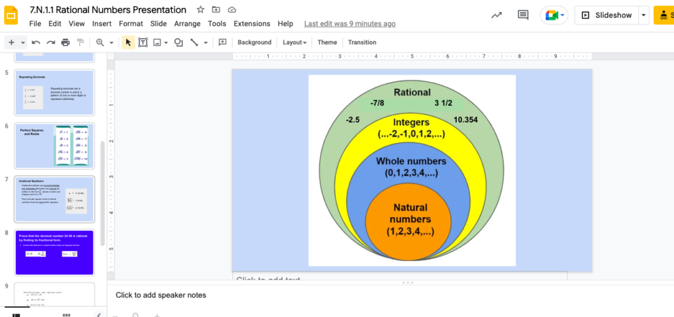
Task: Click the Undo arrow in the toolbar
Action: coord(36,42)
